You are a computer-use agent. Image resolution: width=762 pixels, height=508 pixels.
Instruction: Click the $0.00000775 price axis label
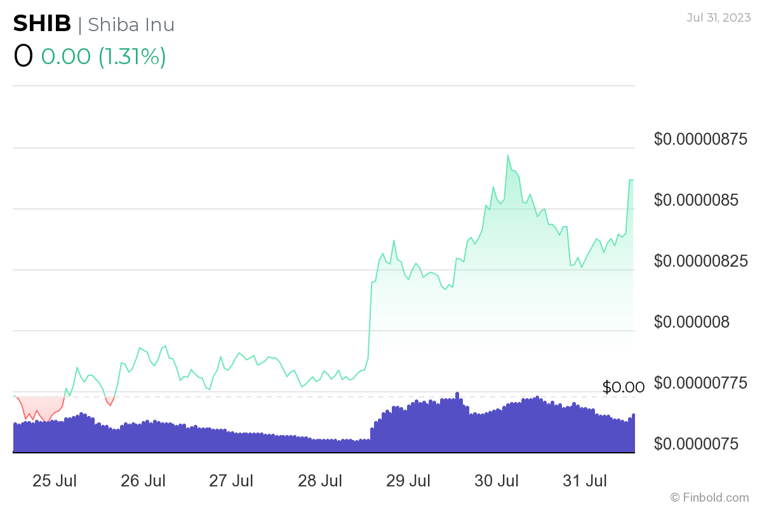(700, 384)
